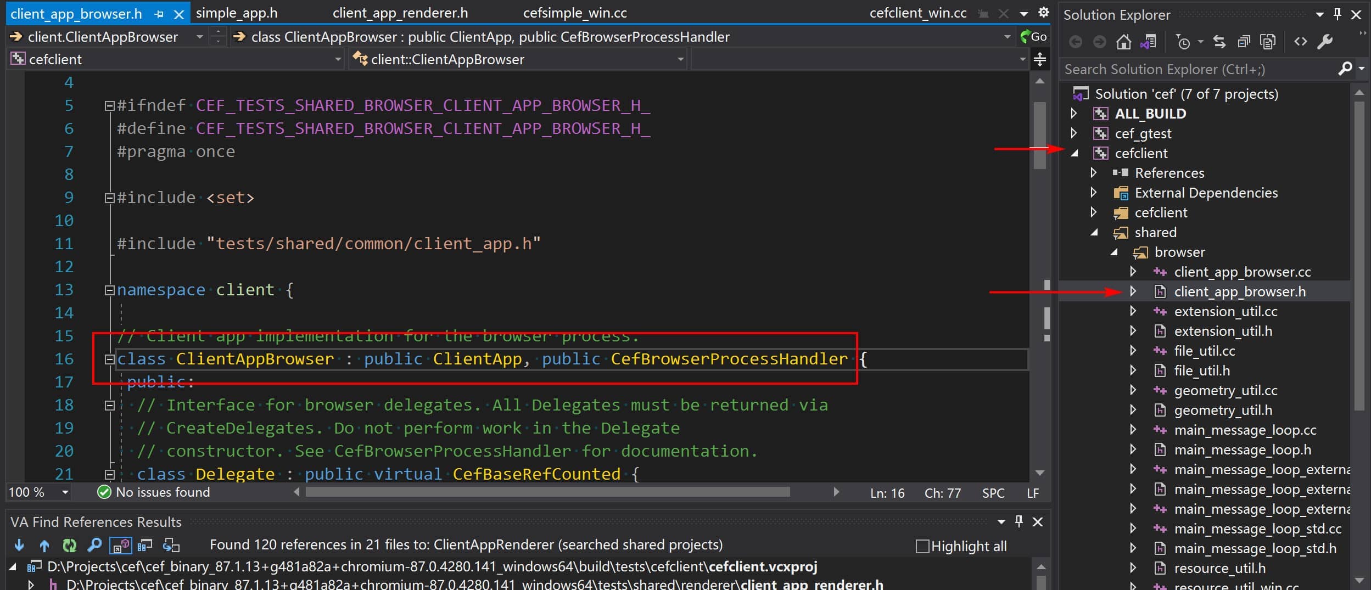
Task: Open Solution Explorer properties wrench icon
Action: tap(1325, 42)
